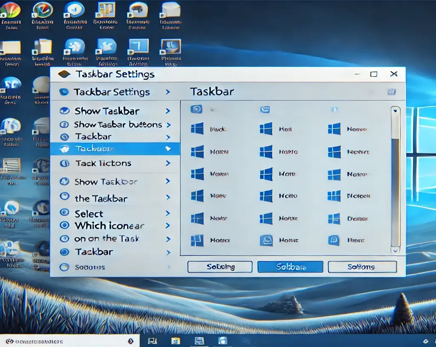Click the Windows logo icon labeled "Dianas"
436x347 pixels.
[334, 219]
